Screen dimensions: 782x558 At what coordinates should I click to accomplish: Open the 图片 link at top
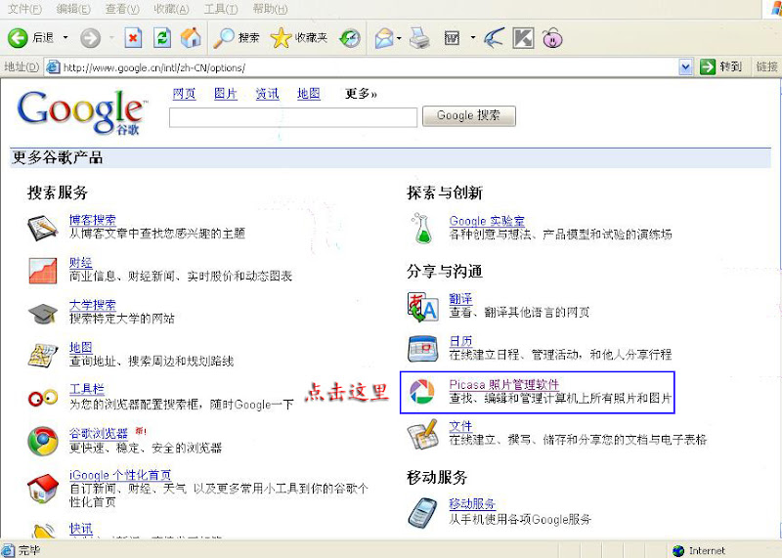[226, 93]
